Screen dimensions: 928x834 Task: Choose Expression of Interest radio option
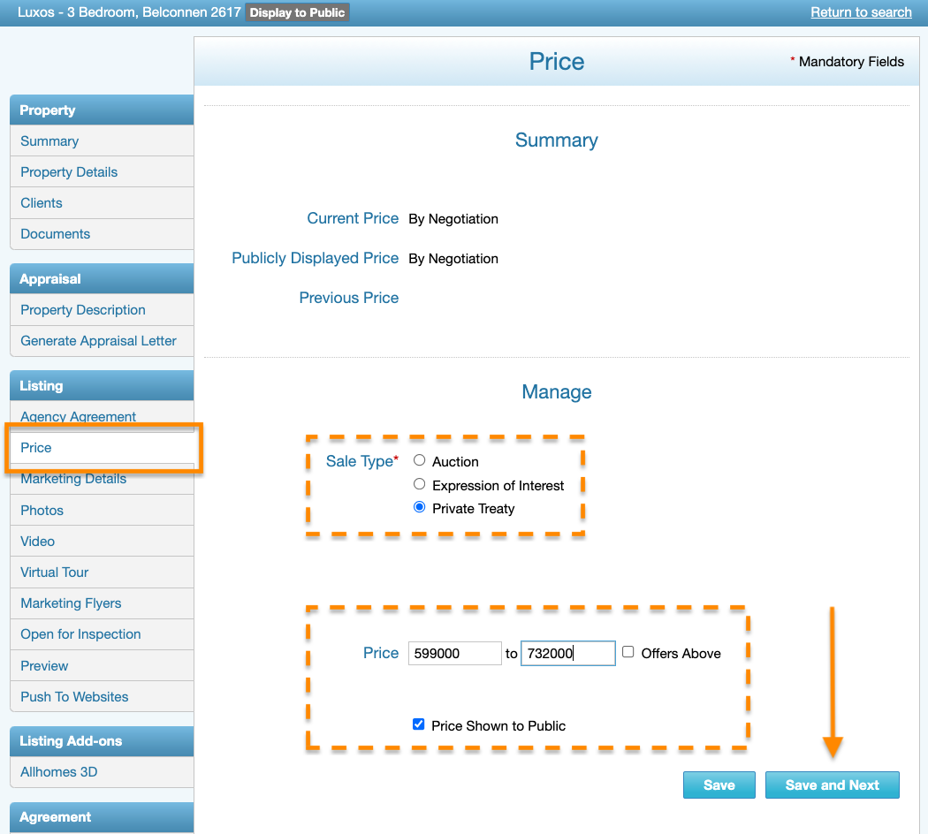coord(420,484)
